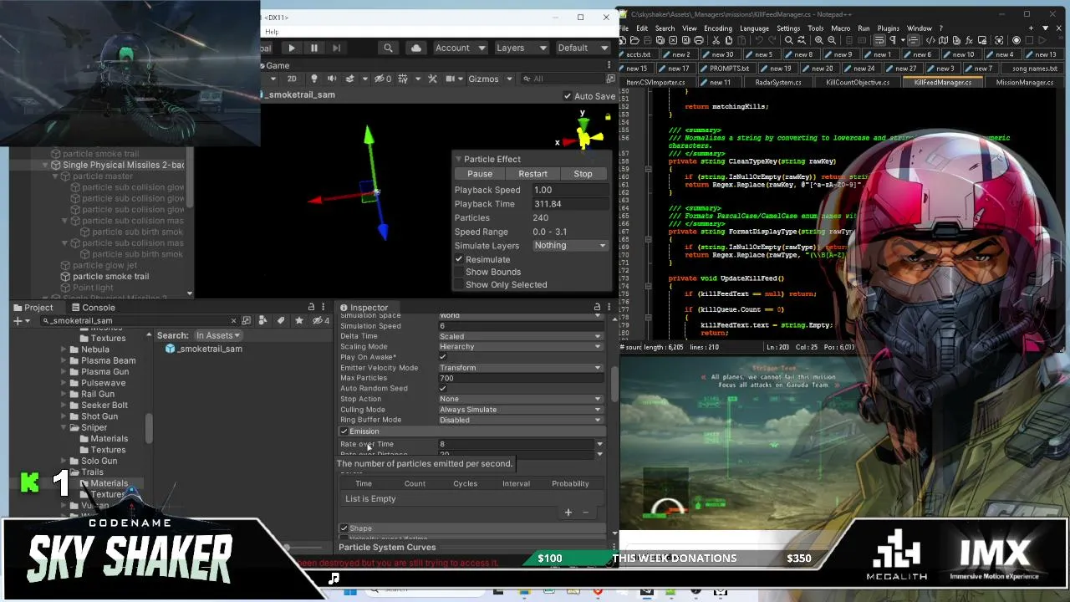Open the Culling Mode dropdown
This screenshot has height=602, width=1070.
[x=520, y=410]
